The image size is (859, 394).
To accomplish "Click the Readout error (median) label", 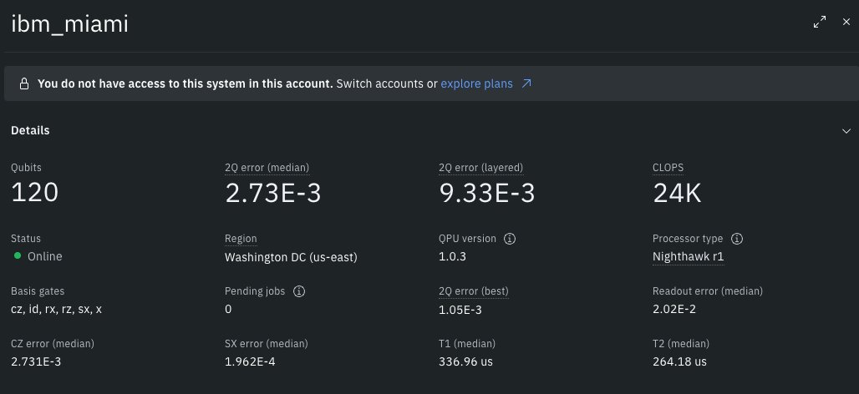I will [x=707, y=291].
